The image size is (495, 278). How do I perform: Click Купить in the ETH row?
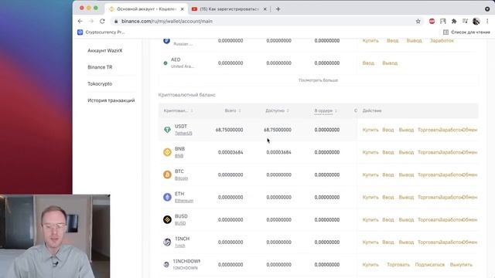[370, 198]
